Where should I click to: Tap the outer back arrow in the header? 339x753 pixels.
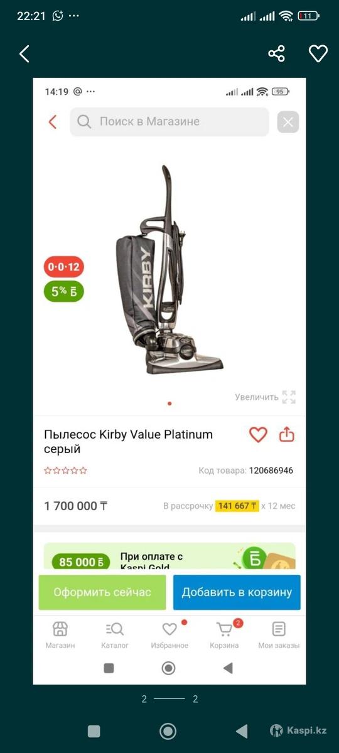coord(24,54)
